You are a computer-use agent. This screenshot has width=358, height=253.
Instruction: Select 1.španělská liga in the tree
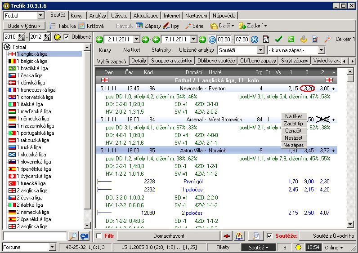point(34,169)
